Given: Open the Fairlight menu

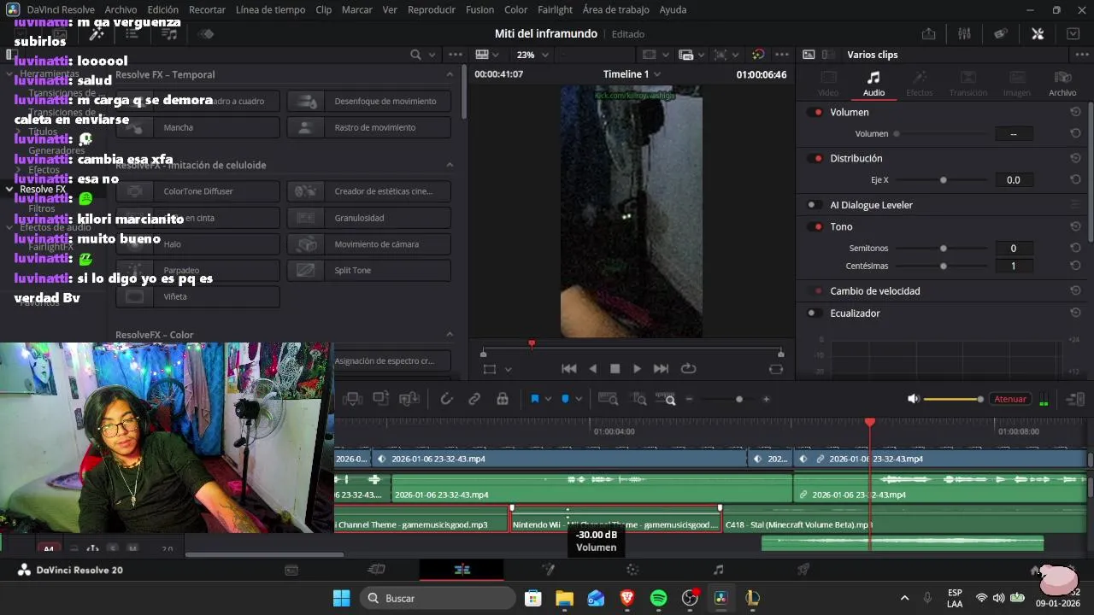Looking at the screenshot, I should 556,9.
